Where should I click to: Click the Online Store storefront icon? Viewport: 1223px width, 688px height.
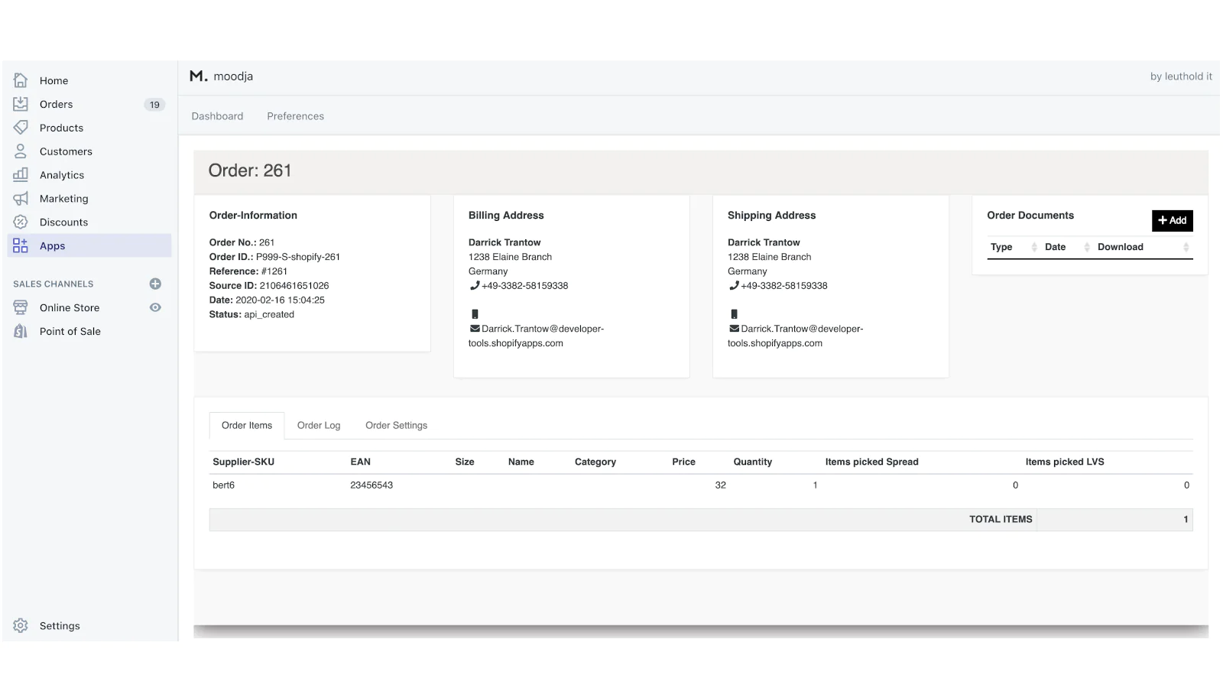click(x=21, y=308)
